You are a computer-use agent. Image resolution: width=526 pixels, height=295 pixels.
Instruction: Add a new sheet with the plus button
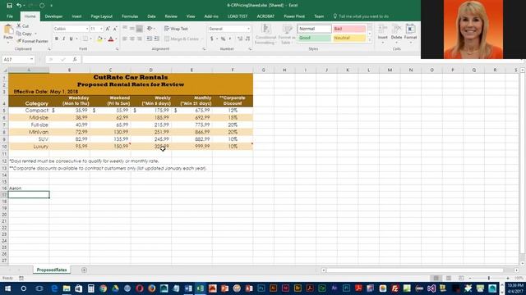[x=84, y=270]
